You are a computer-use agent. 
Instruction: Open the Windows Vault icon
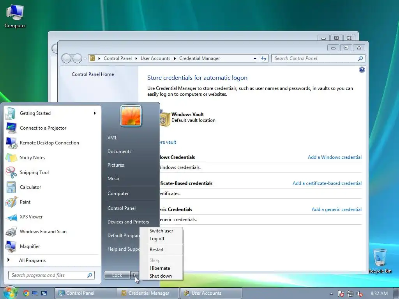pos(165,118)
